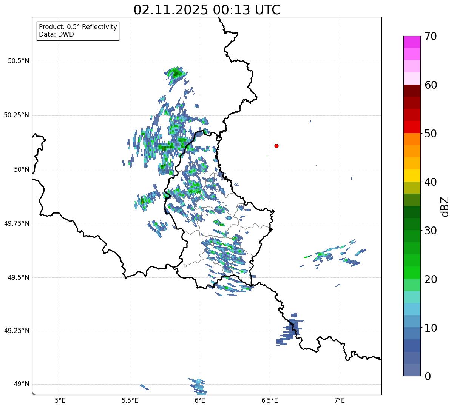This screenshot has width=454, height=408.
Task: Click the bright green colorbar segment above 20
Action: 412,273
